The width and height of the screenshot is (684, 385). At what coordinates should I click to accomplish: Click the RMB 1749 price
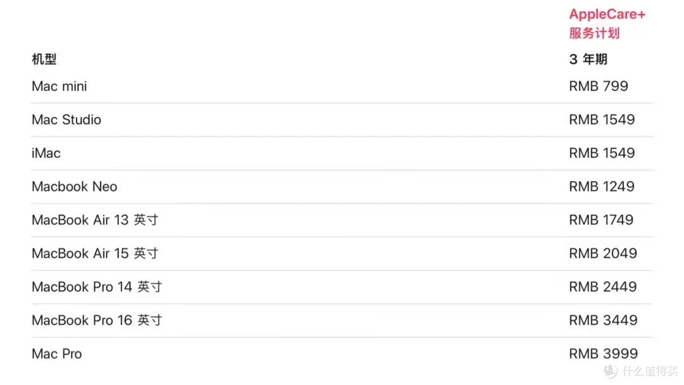click(x=601, y=220)
